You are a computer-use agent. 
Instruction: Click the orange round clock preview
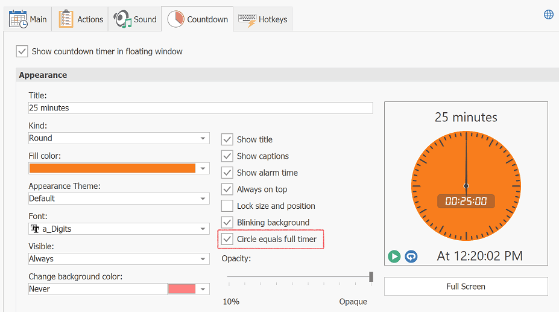(x=466, y=186)
